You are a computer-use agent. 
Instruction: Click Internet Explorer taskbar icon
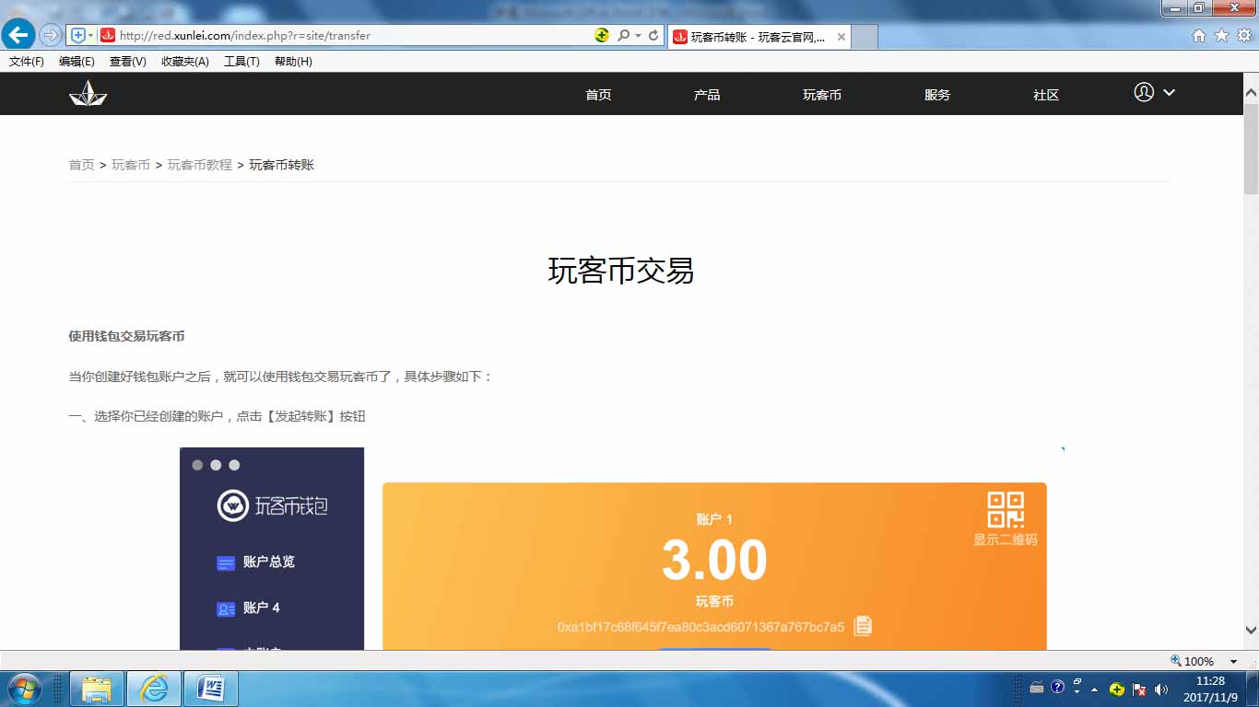click(154, 689)
